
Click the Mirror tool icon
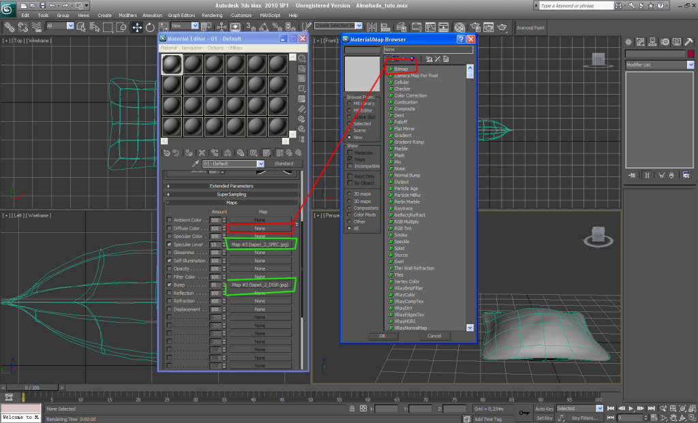371,27
